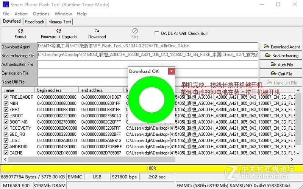Click the horizontal scrollbar left arrow
This screenshot has height=189, width=303.
(5, 159)
